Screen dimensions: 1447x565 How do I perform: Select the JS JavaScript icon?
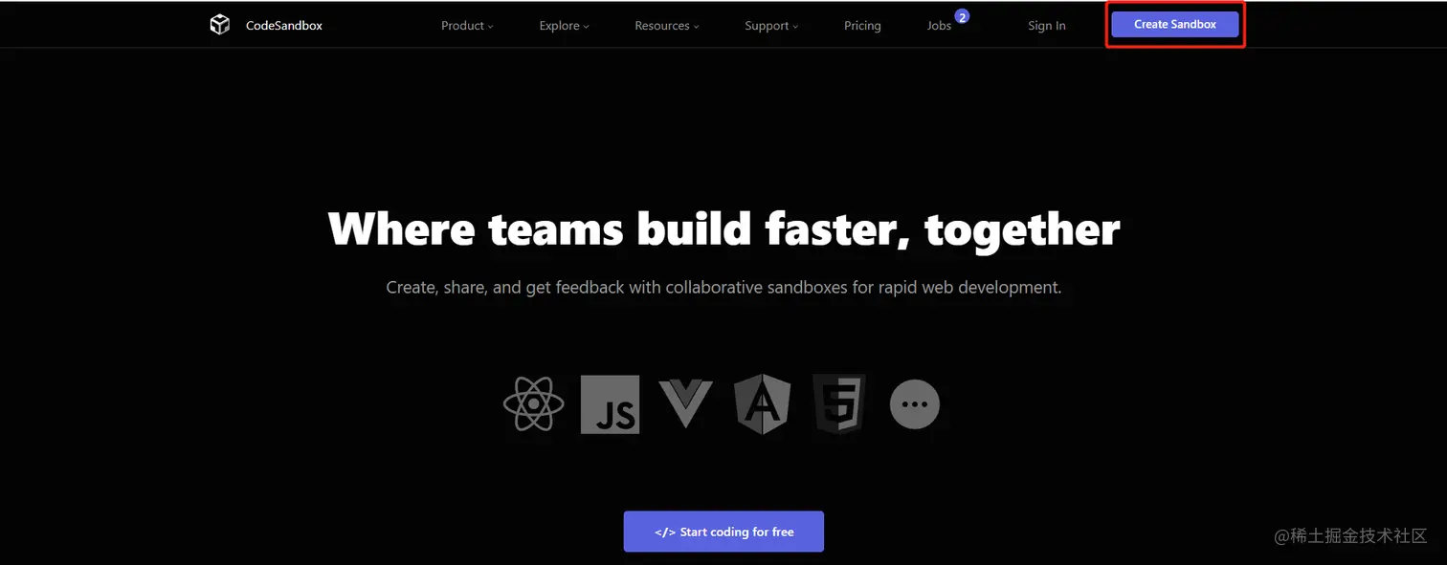(x=610, y=404)
